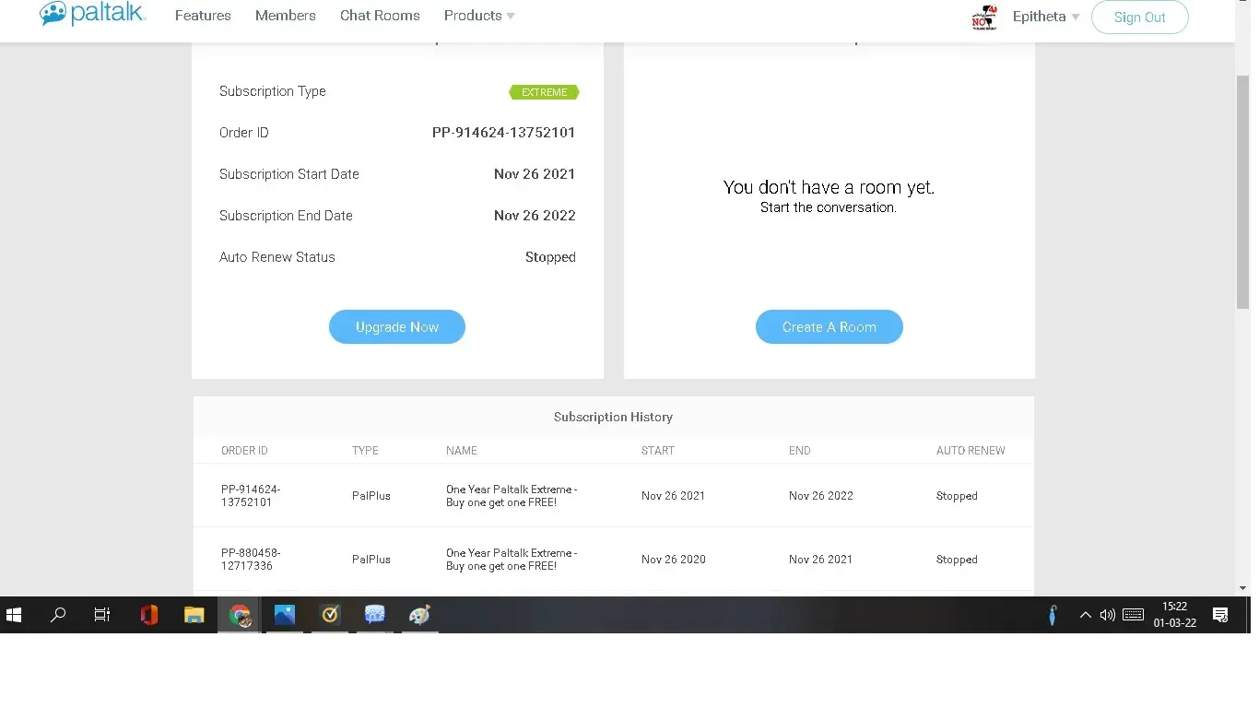This screenshot has width=1259, height=708.
Task: Select Order ID value PP-914624-13752101 in subscription card
Action: [x=504, y=133]
